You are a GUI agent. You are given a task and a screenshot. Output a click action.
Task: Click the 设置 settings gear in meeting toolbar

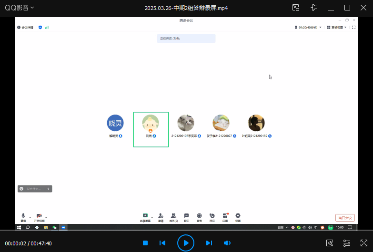(x=238, y=216)
